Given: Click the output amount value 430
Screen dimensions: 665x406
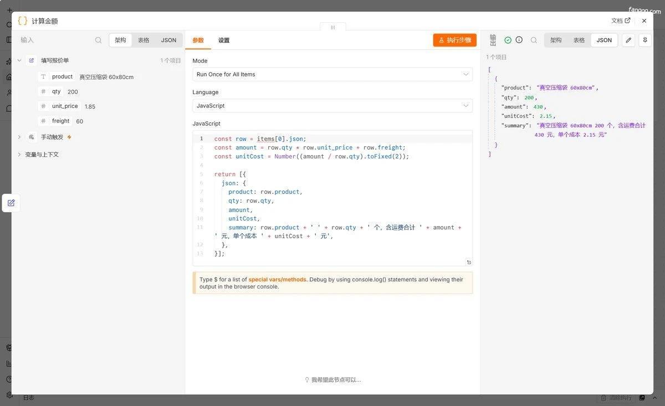Looking at the screenshot, I should pyautogui.click(x=539, y=107).
